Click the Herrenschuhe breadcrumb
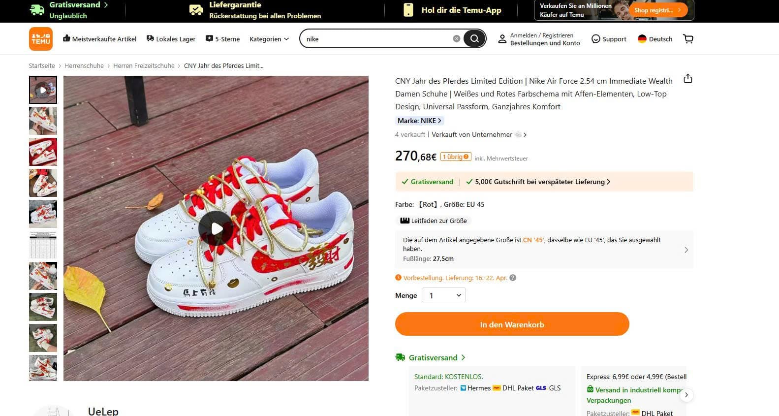779x416 pixels. [84, 65]
